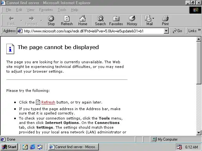The image size is (202, 151).
Task: Stop loading with the Stop button
Action: tap(51, 20)
